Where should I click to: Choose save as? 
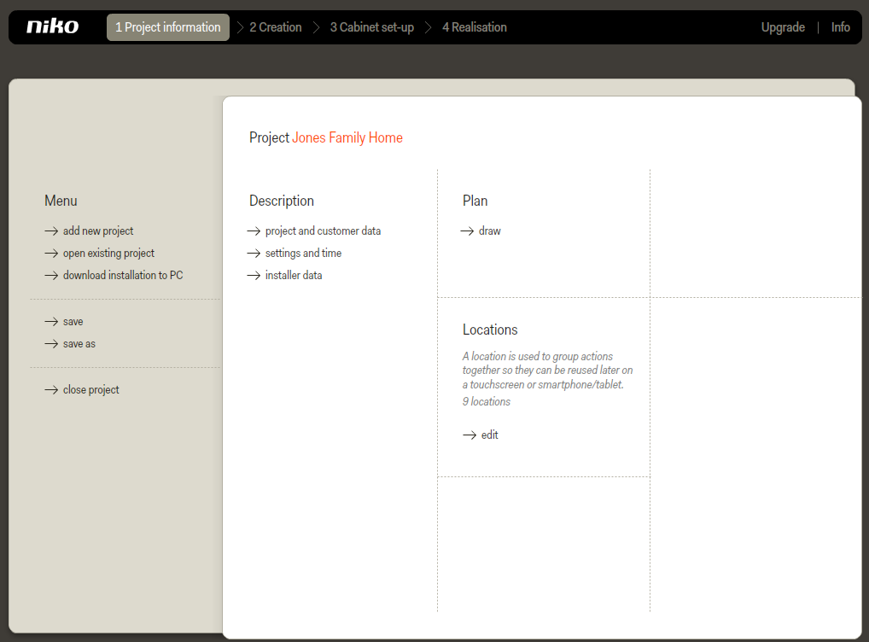pos(79,344)
